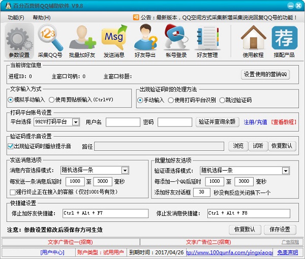305x259 pixels.
Task: Open the 帐号登录 keys icon
Action: 176,41
